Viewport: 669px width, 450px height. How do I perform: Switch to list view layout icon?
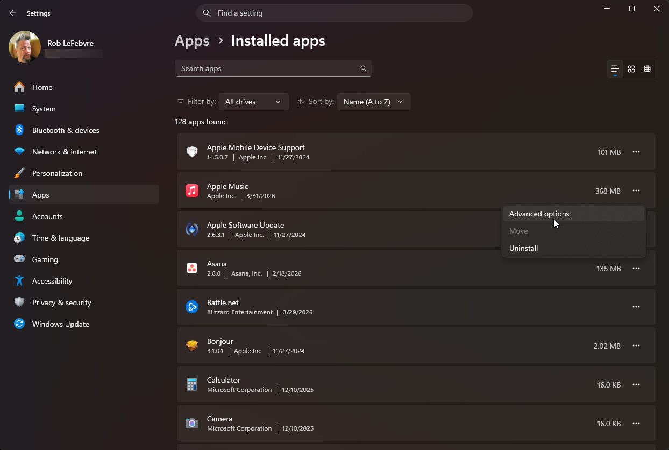(615, 69)
